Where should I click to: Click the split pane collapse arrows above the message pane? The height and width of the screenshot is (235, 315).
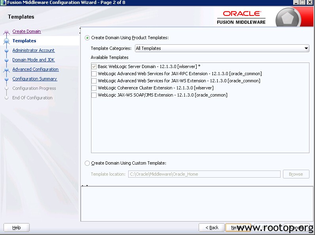coord(85,186)
